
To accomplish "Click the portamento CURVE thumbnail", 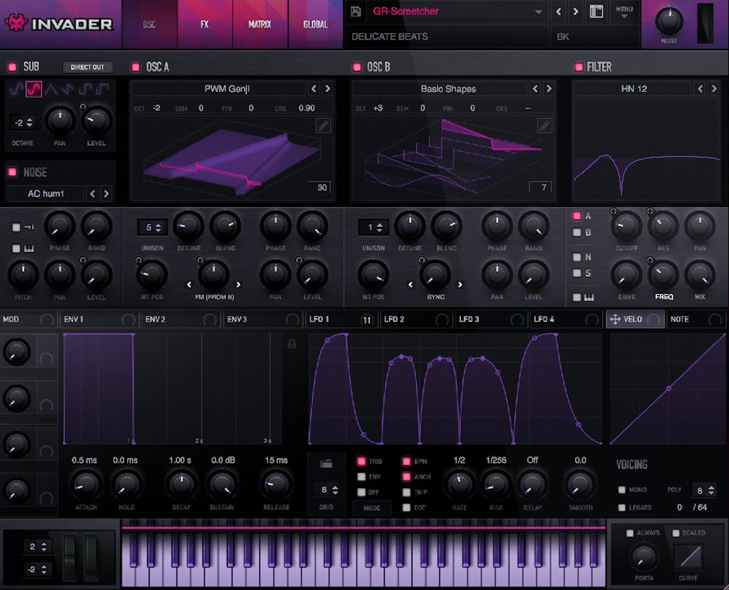I will tap(688, 557).
